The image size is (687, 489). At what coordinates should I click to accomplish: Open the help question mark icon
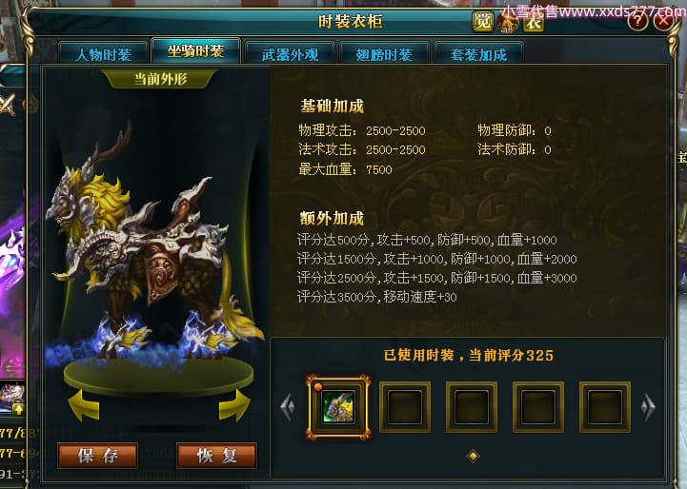point(637,20)
